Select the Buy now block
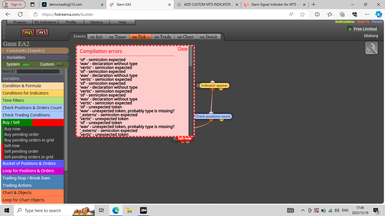This screenshot has height=216, width=385. (12, 129)
